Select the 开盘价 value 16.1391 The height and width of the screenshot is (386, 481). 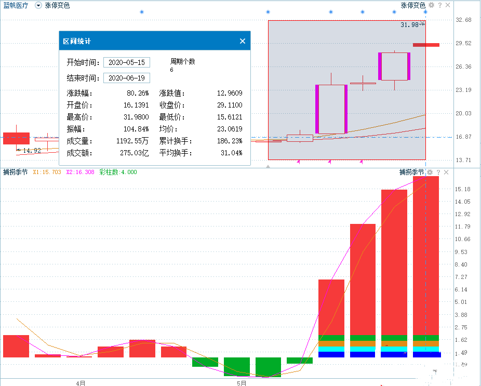pyautogui.click(x=136, y=105)
